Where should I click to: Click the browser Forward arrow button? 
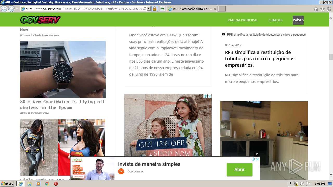11,9
